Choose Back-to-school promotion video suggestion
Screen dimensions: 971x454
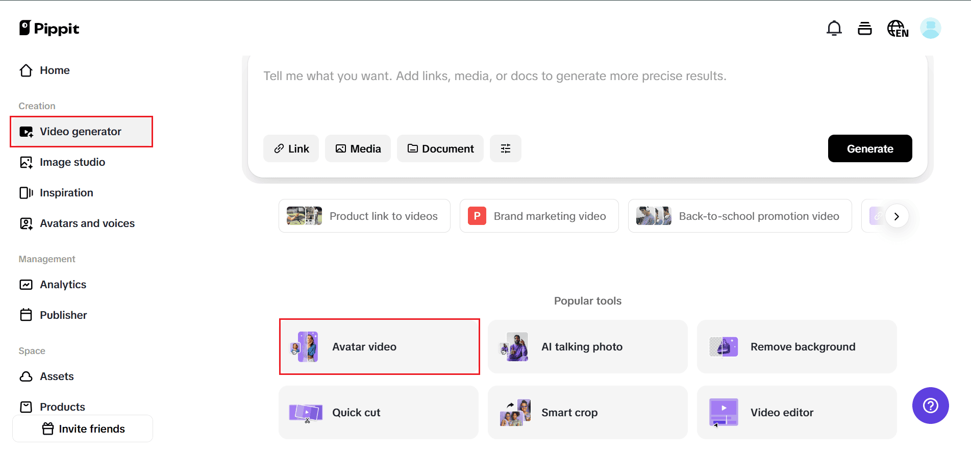click(x=740, y=216)
